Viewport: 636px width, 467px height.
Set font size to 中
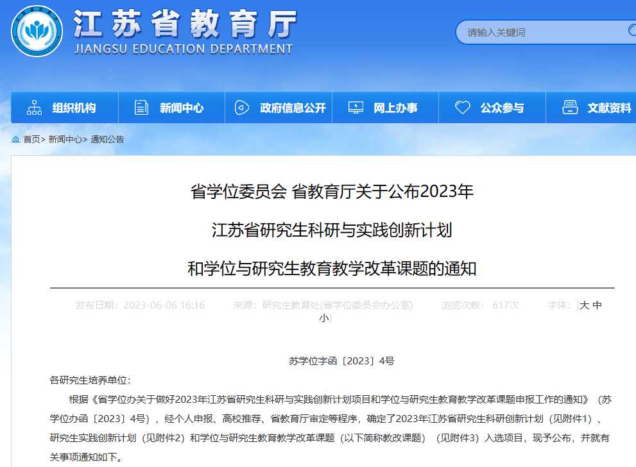point(597,305)
